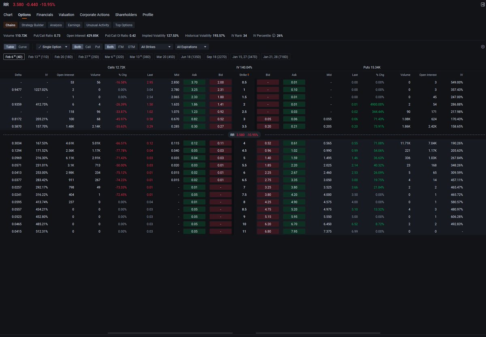This screenshot has height=337, width=486.
Task: Open Top Options
Action: 124,25
